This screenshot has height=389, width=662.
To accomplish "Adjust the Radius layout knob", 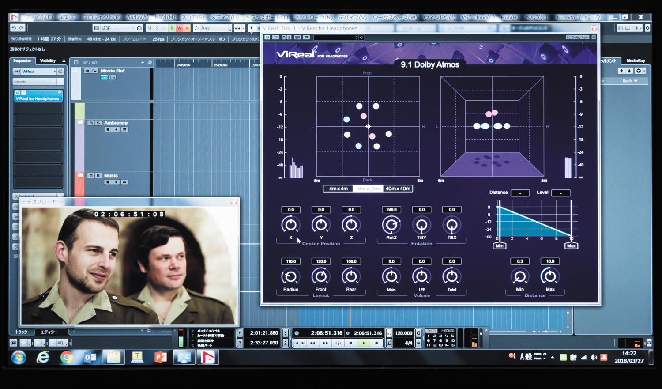I will click(290, 277).
